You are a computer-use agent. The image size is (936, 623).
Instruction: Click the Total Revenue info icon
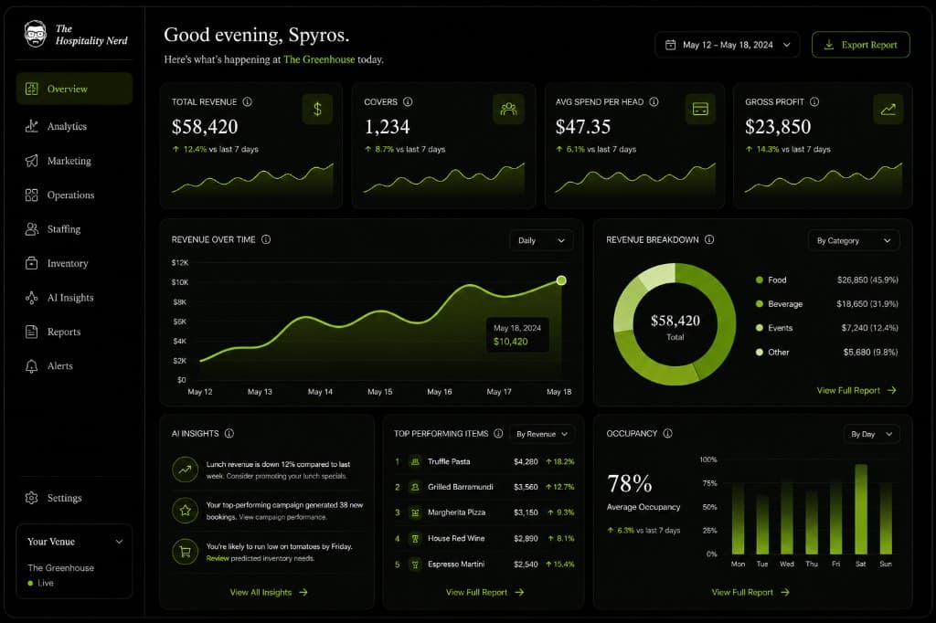click(247, 102)
